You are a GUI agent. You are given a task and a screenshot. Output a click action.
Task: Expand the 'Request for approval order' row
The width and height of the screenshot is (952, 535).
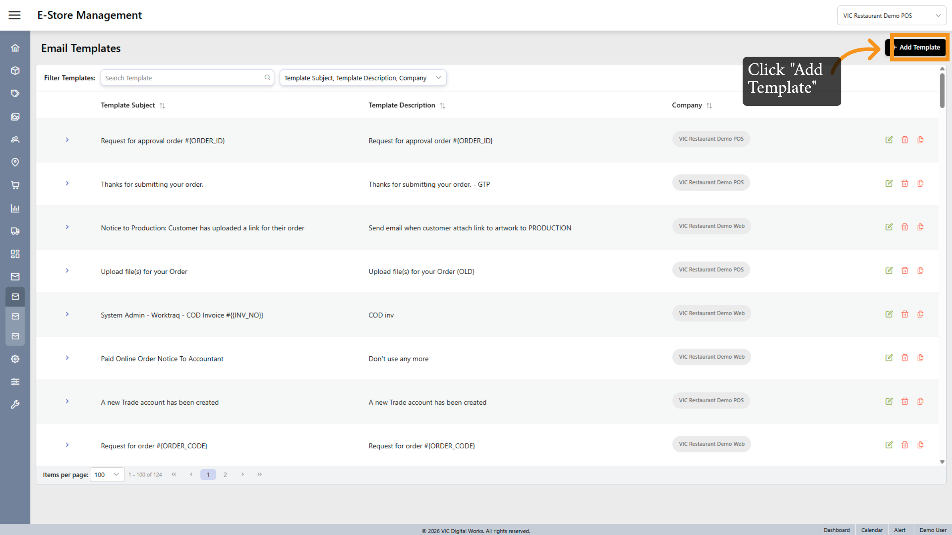(67, 139)
